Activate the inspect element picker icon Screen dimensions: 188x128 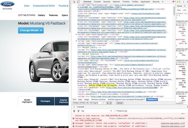coord(74,2)
